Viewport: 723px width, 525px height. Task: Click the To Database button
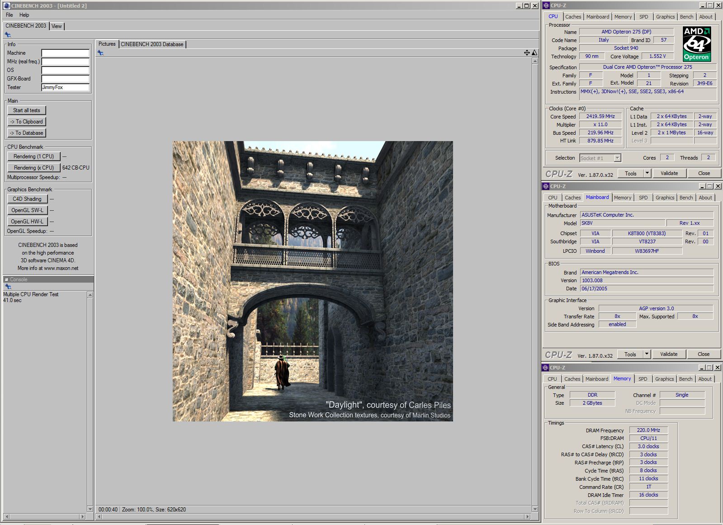tap(27, 133)
